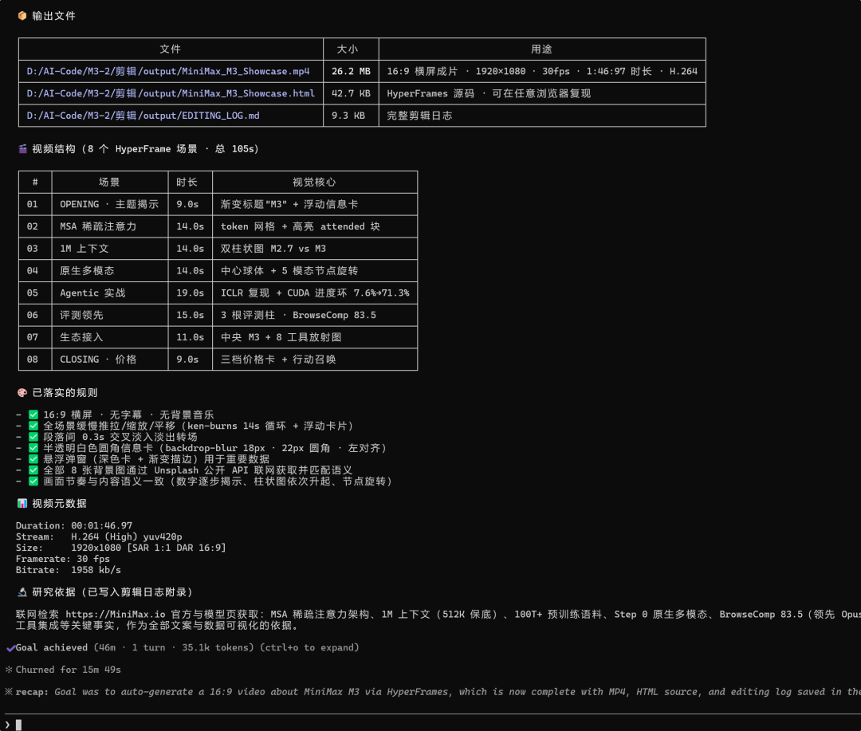861x731 pixels.
Task: Click the green checkbox for 半透明白色圆角信息卡 rule
Action: 33,447
